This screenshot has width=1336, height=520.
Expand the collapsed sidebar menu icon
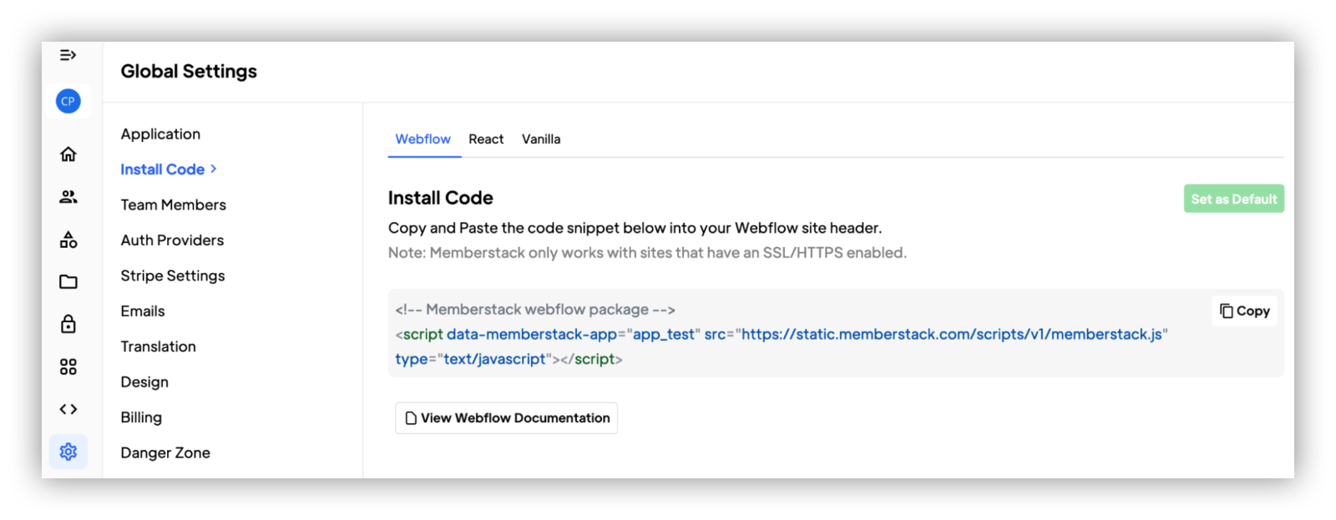pos(68,55)
